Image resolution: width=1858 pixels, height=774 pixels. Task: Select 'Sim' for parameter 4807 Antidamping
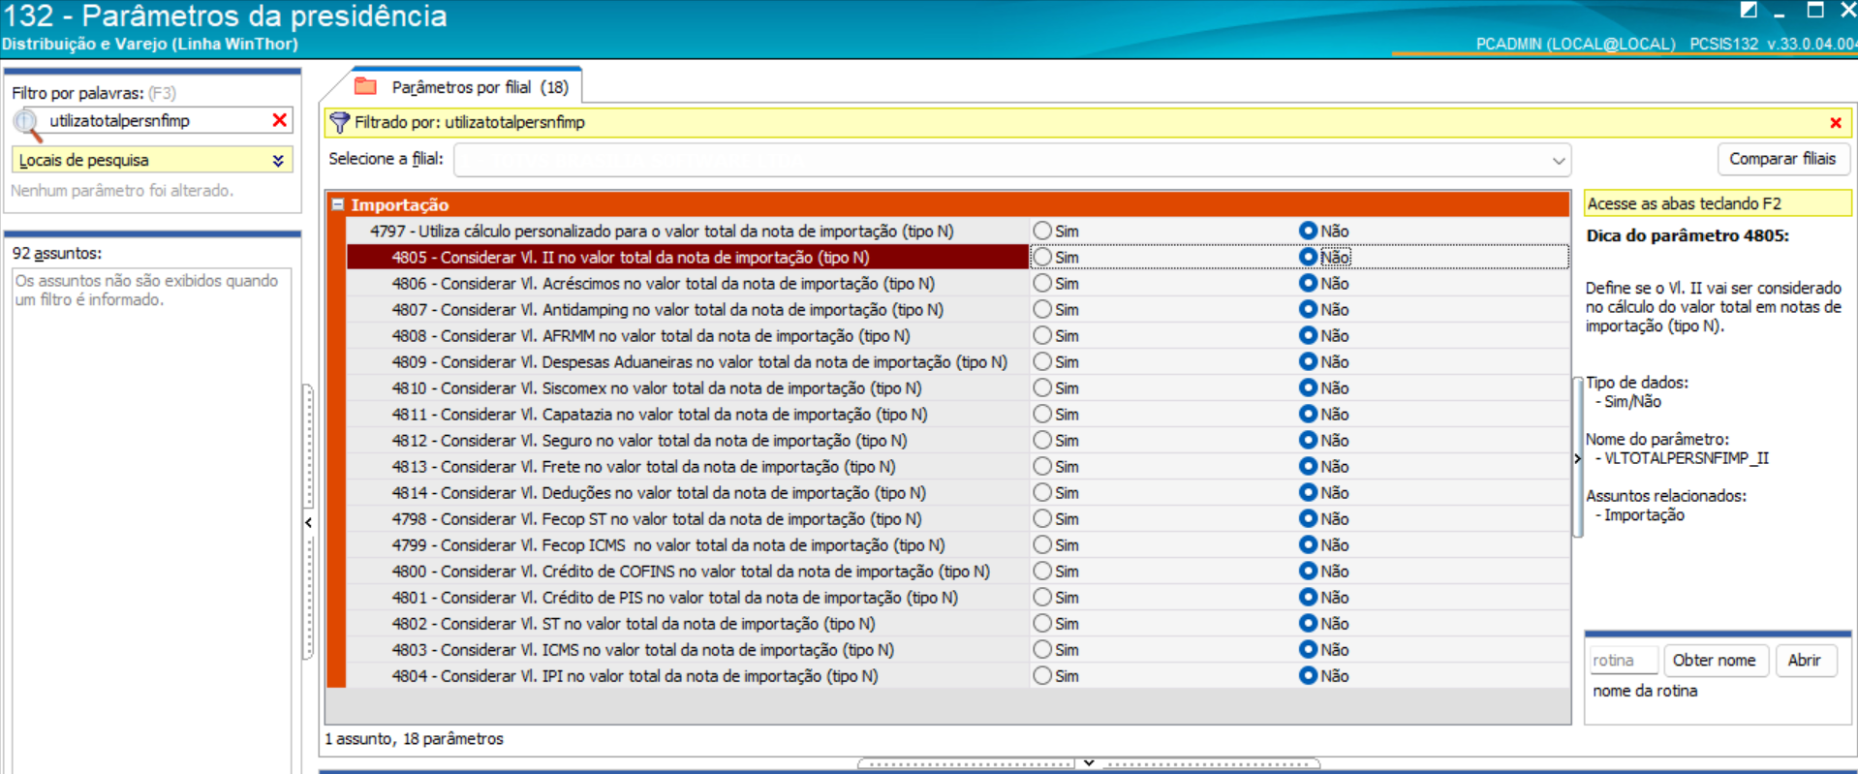[x=1042, y=309]
